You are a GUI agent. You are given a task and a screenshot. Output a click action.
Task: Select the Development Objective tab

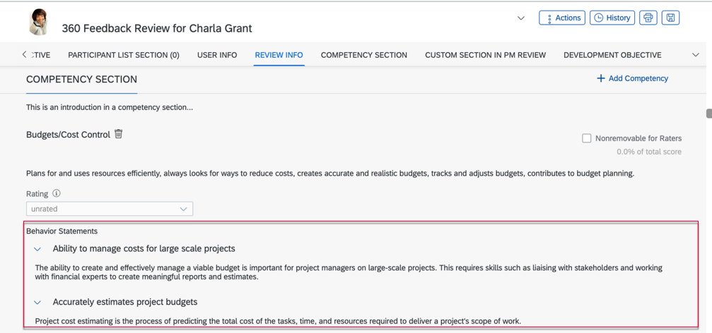pos(612,55)
